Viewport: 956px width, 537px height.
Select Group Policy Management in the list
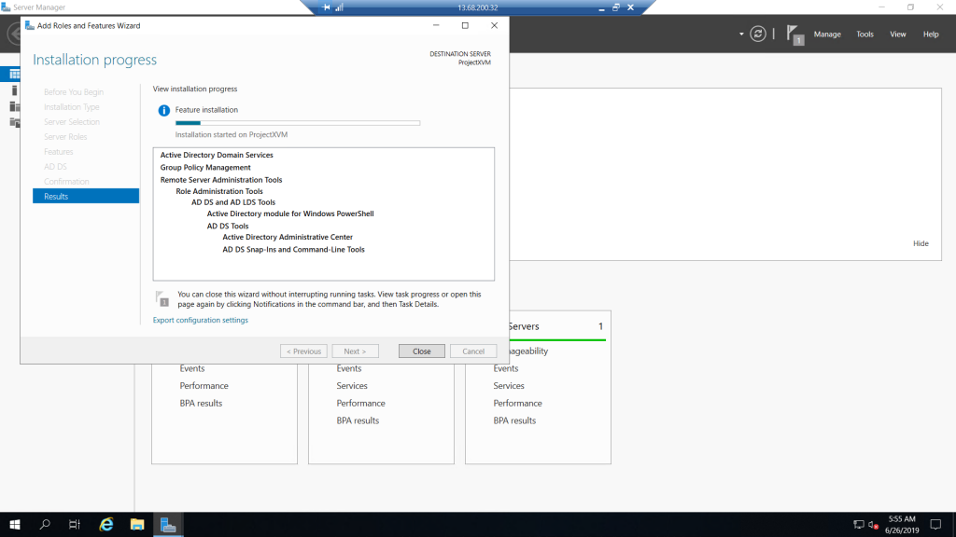[x=205, y=168]
